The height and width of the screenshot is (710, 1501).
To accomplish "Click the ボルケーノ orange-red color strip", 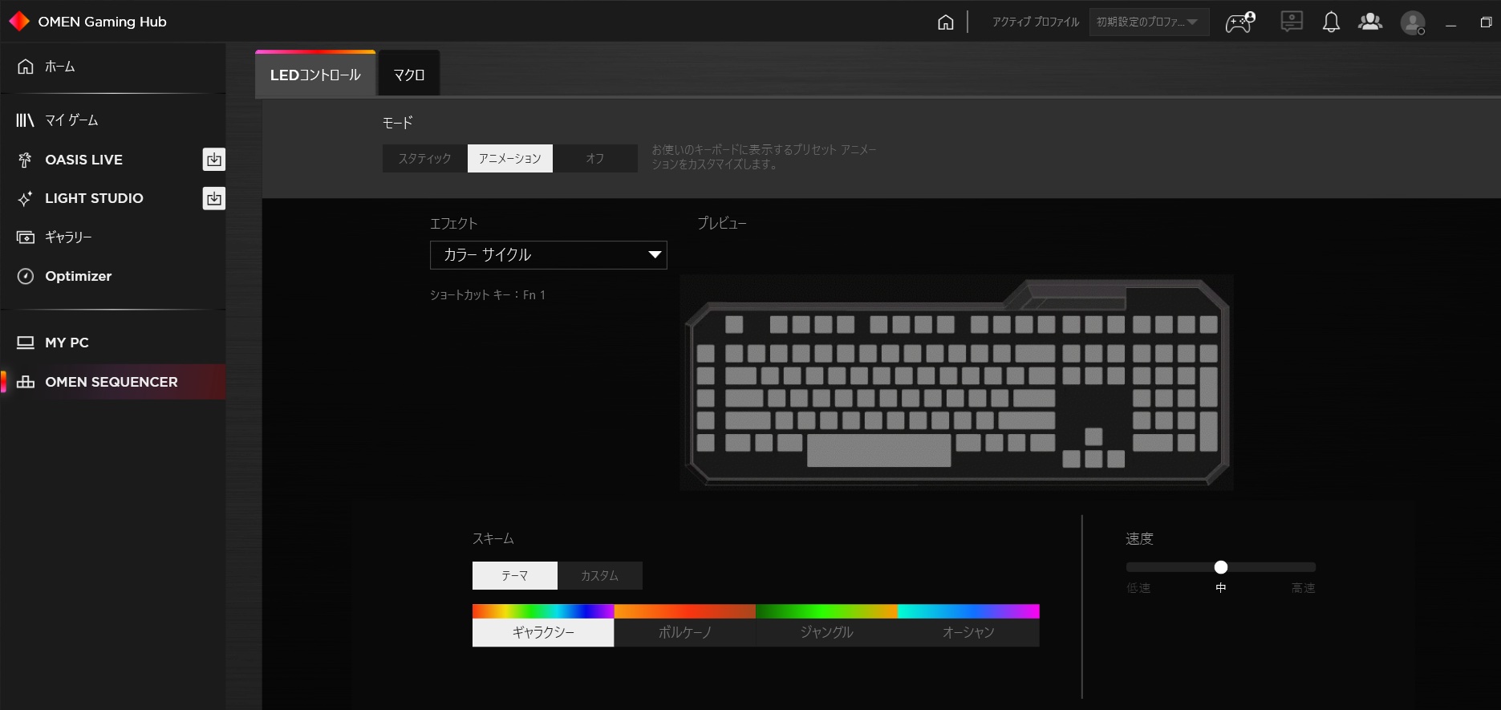I will click(x=685, y=611).
